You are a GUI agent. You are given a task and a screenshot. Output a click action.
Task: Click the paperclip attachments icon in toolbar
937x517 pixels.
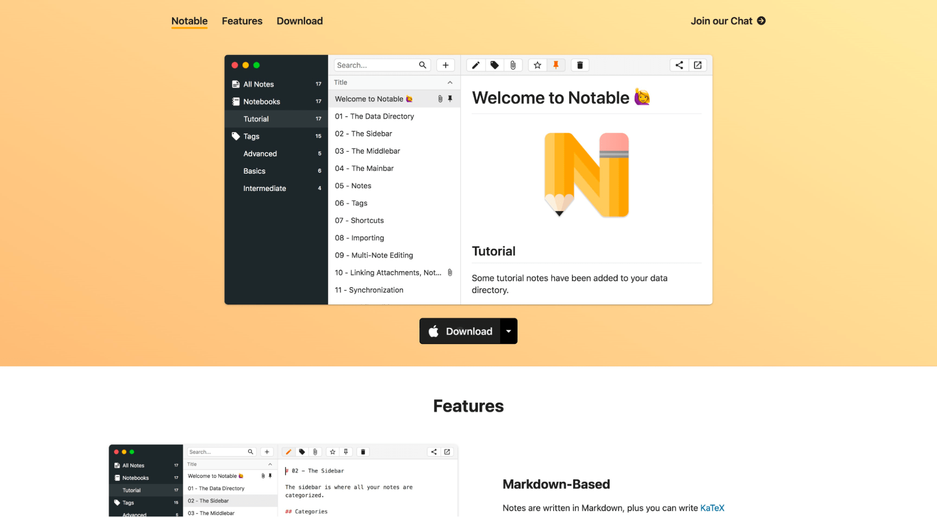513,65
